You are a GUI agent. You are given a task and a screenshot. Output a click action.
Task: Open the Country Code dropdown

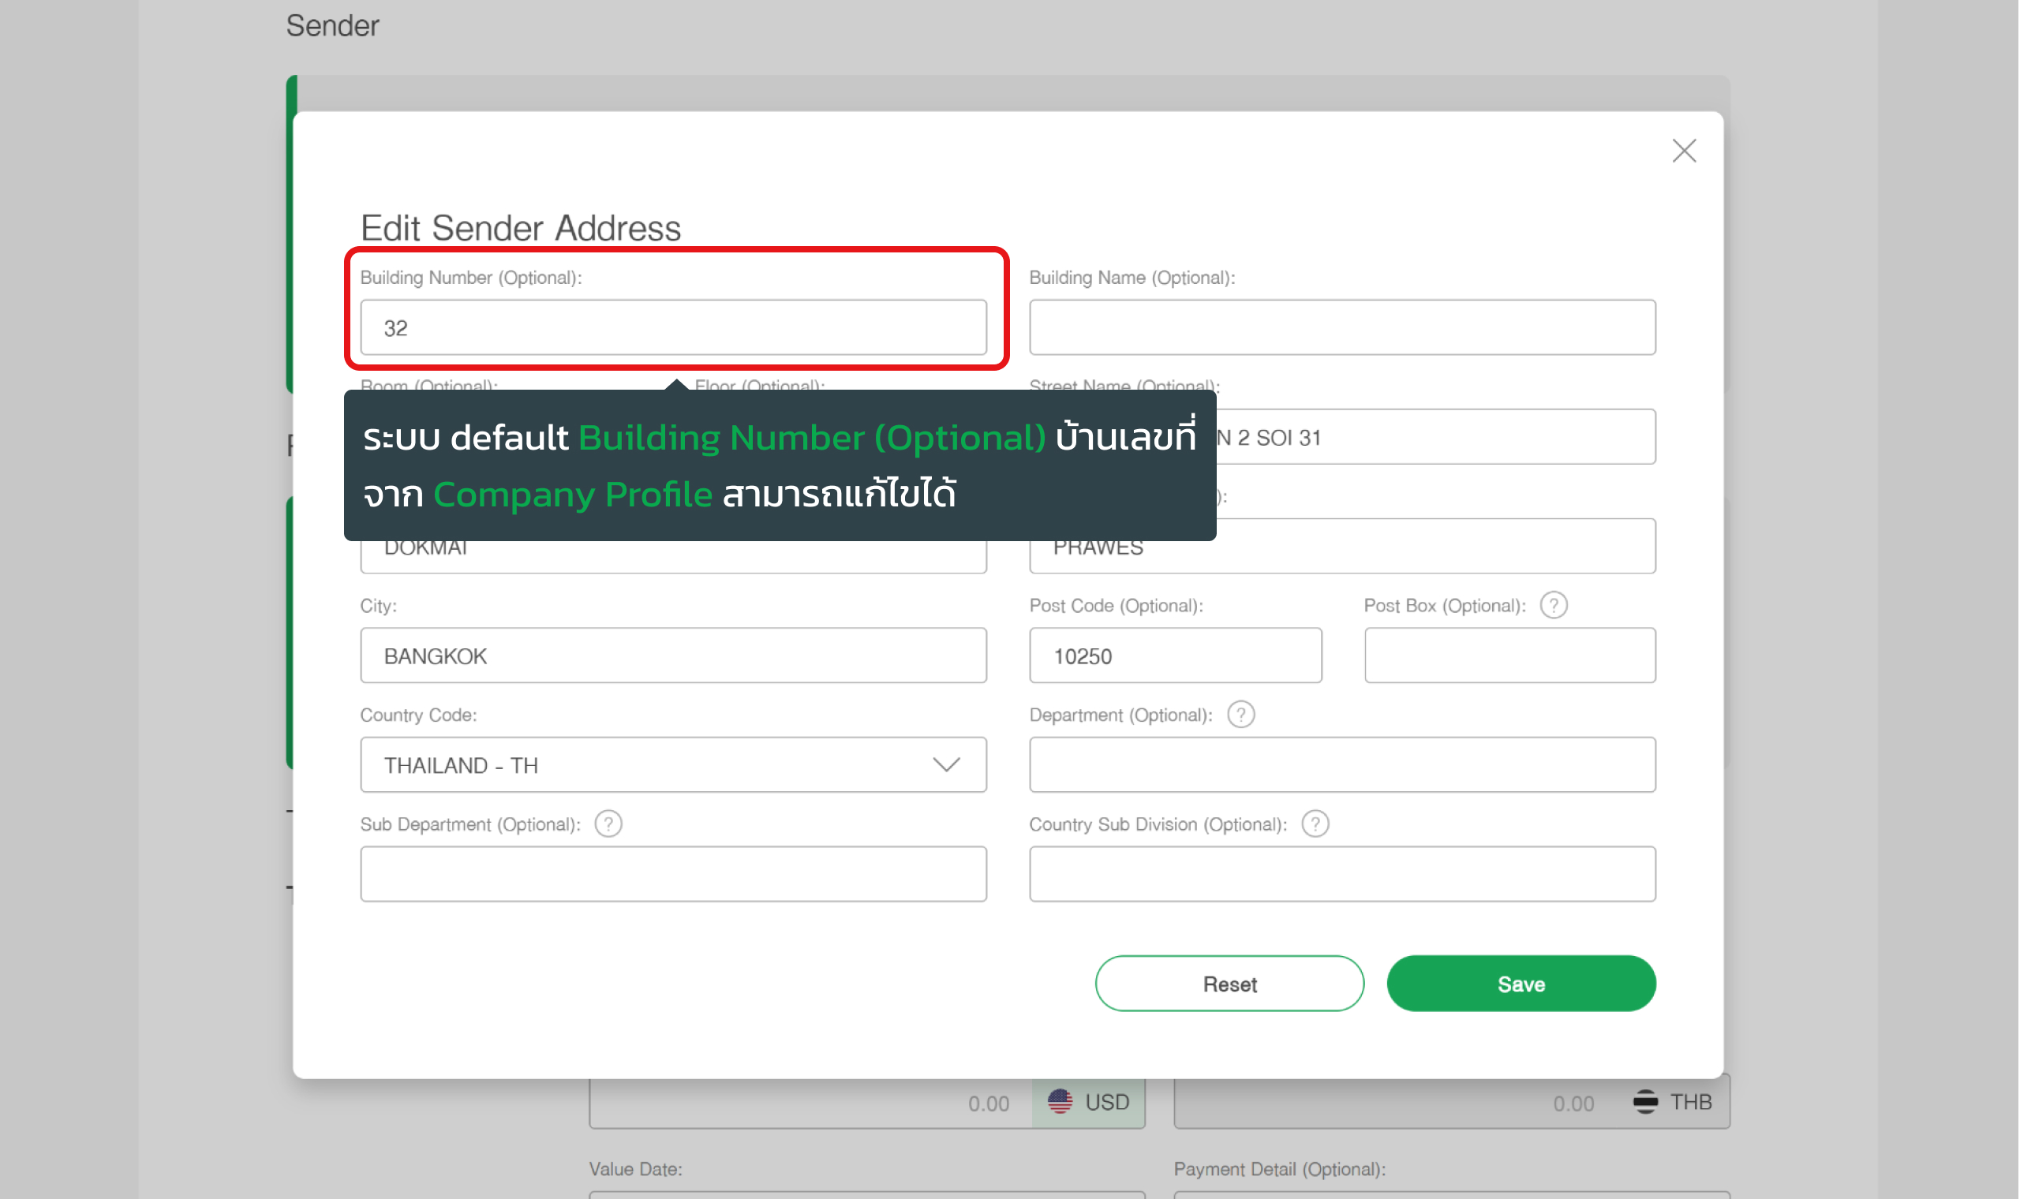coord(674,764)
